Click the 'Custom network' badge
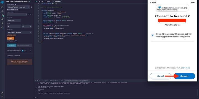Viewport: 199px width, 99px height. pyautogui.click(x=13, y=10)
